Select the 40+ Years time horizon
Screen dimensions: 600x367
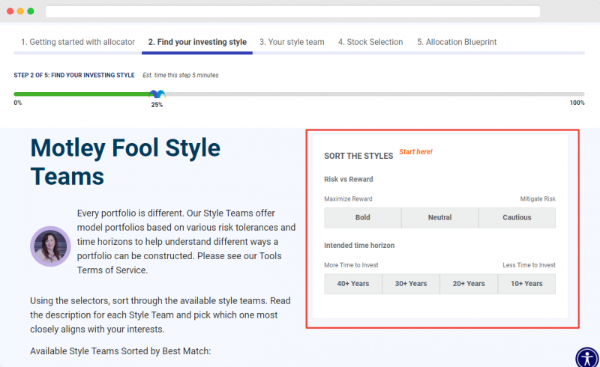coord(353,284)
